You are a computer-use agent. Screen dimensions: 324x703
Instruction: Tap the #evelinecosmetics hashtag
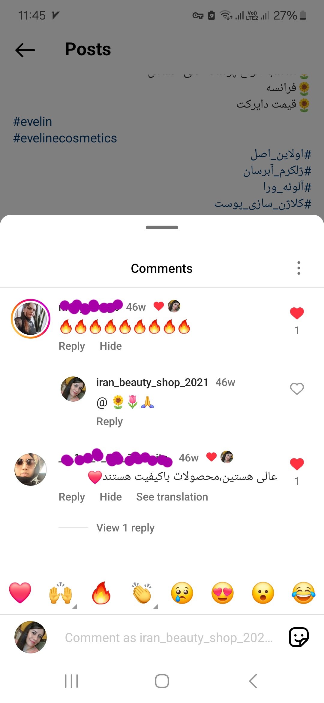[65, 138]
